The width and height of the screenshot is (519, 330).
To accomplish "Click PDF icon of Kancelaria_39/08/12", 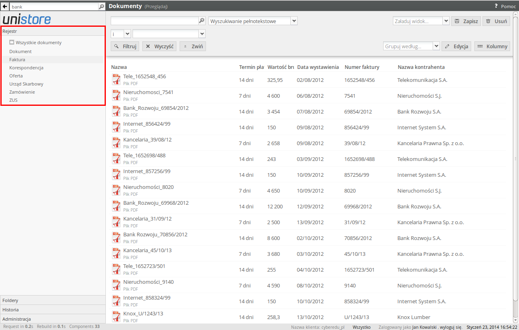I will pos(116,143).
